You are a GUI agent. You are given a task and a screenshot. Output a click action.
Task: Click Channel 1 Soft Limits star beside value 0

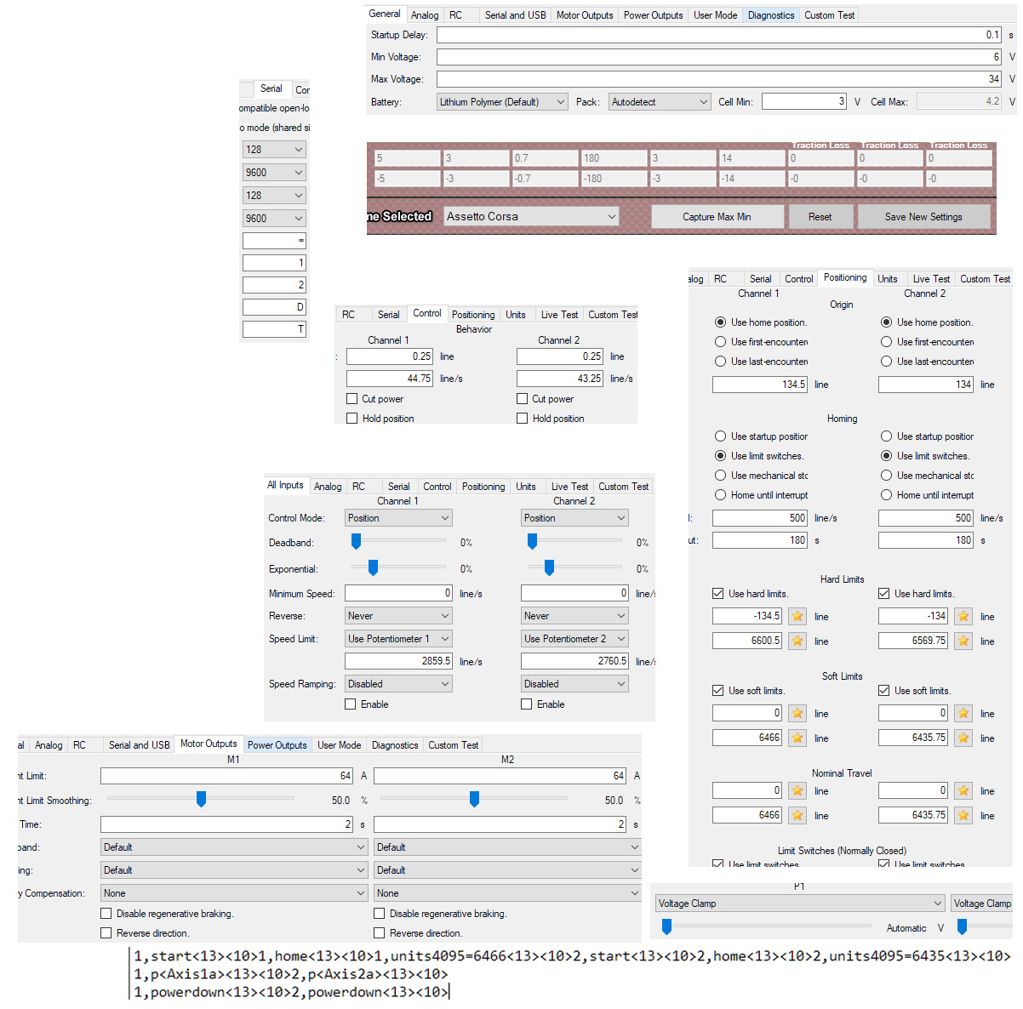pyautogui.click(x=797, y=713)
